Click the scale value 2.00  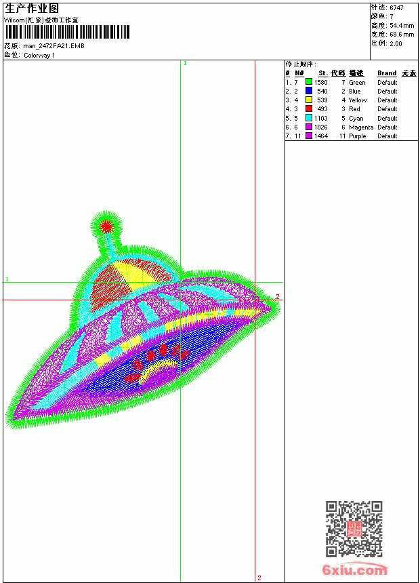tap(396, 43)
